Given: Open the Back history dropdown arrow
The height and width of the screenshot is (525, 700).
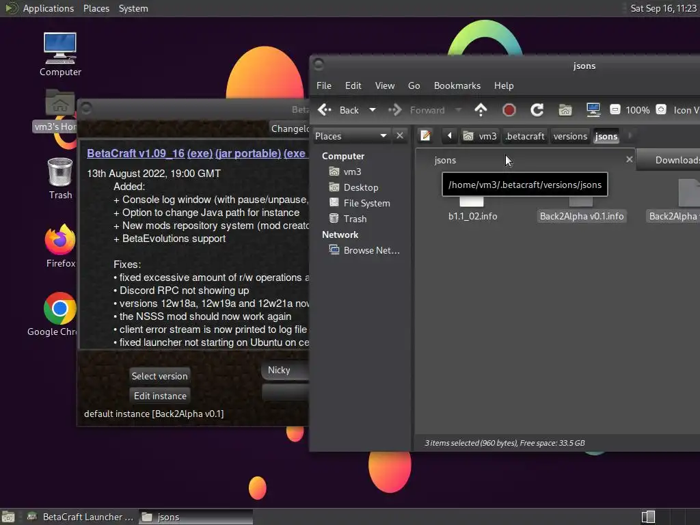Looking at the screenshot, I should point(373,110).
